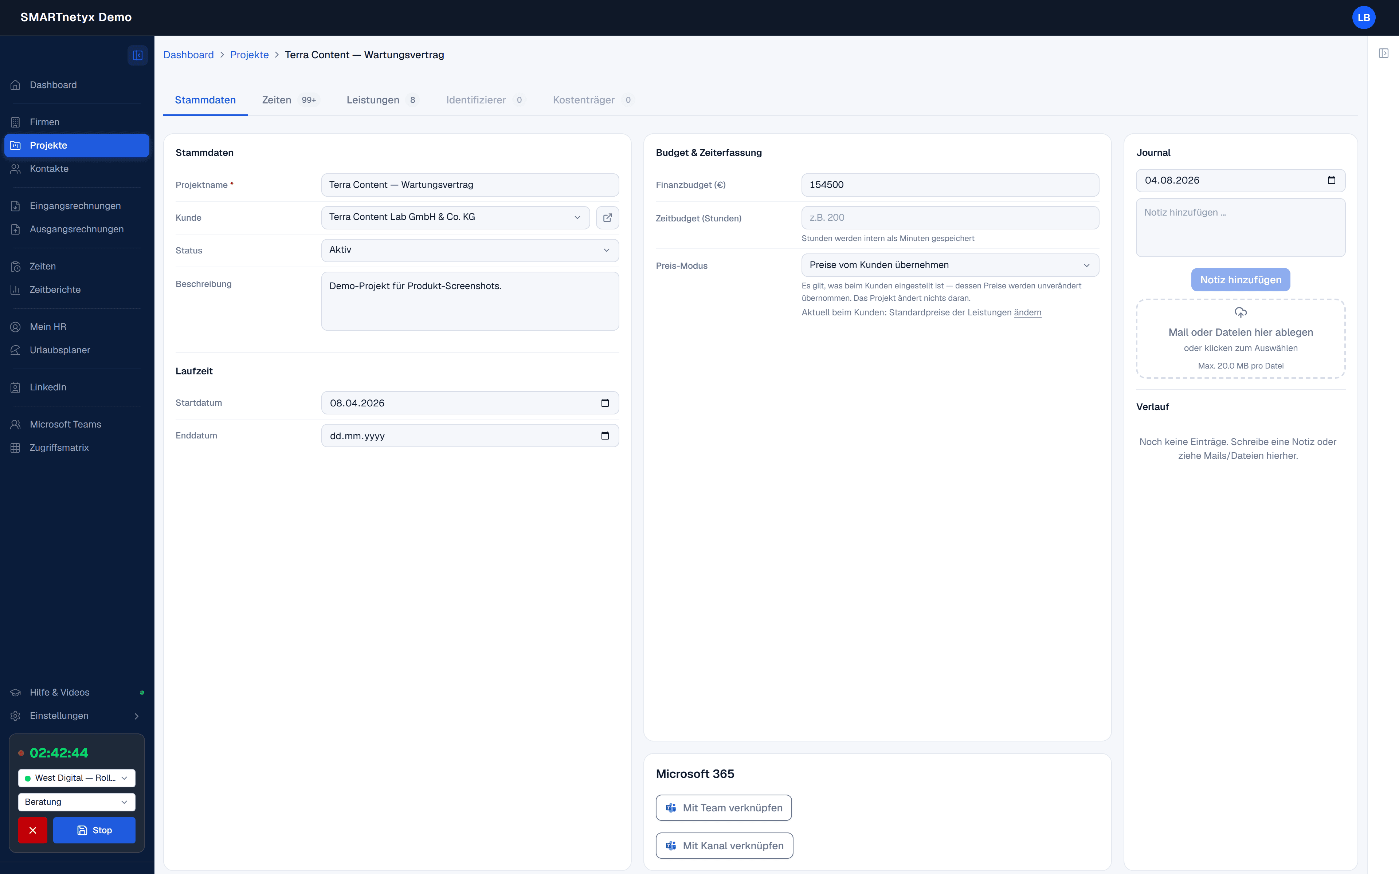
Task: Click the upload cloud icon in dropzone
Action: click(x=1241, y=313)
